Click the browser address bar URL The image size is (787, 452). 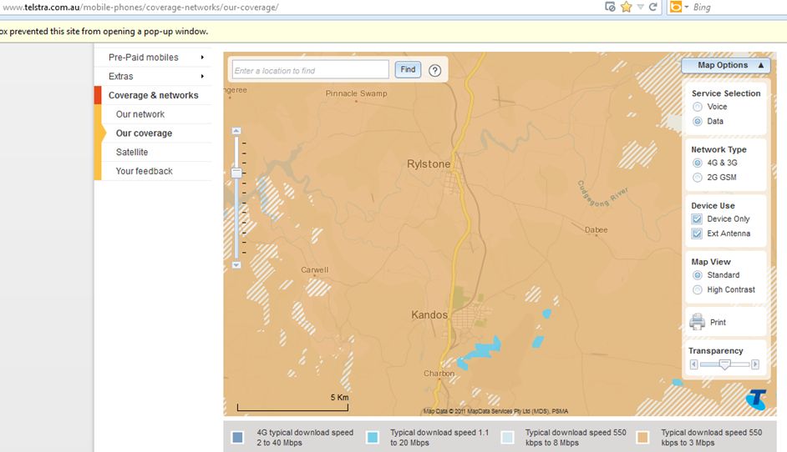tap(141, 7)
